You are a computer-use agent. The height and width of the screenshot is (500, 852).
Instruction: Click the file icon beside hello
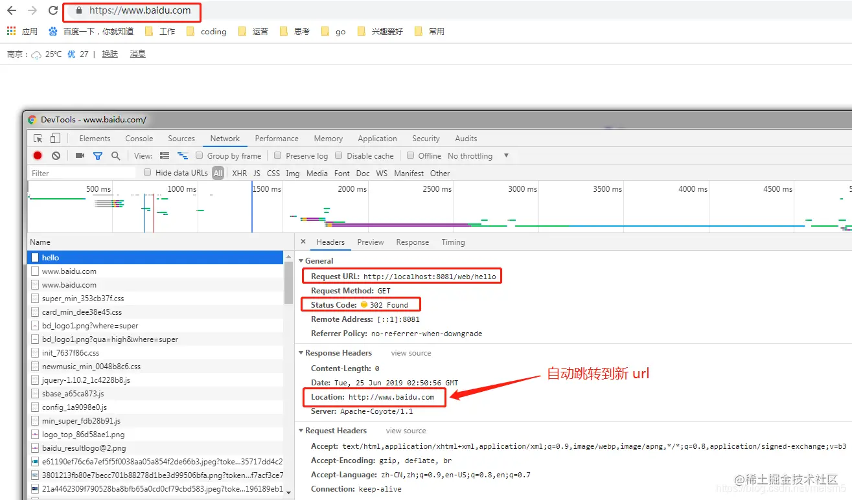[35, 258]
